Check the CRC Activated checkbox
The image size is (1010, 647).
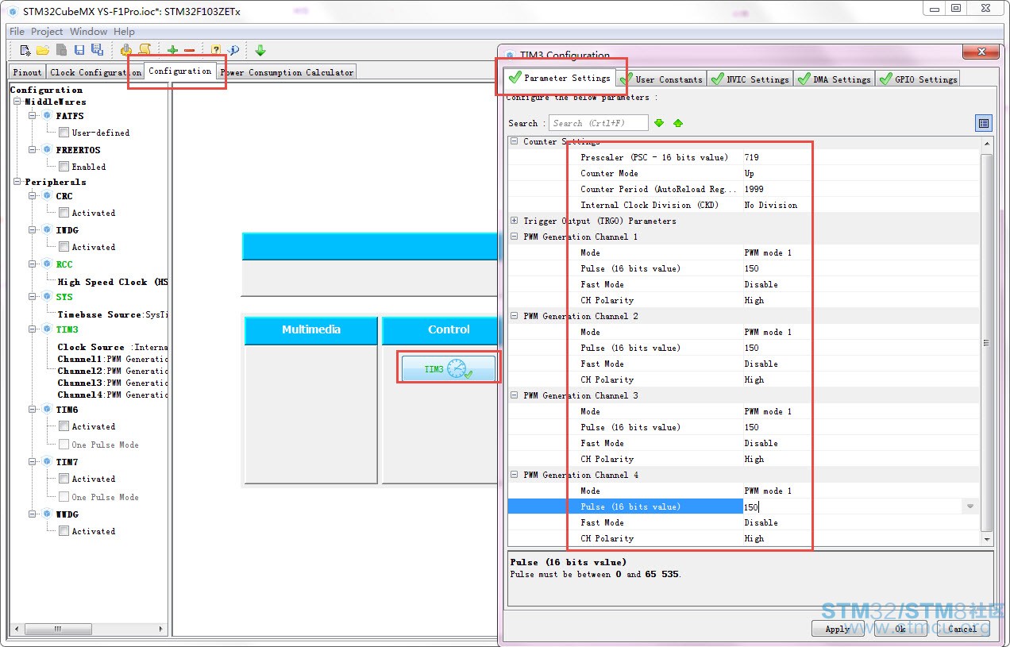(x=64, y=213)
